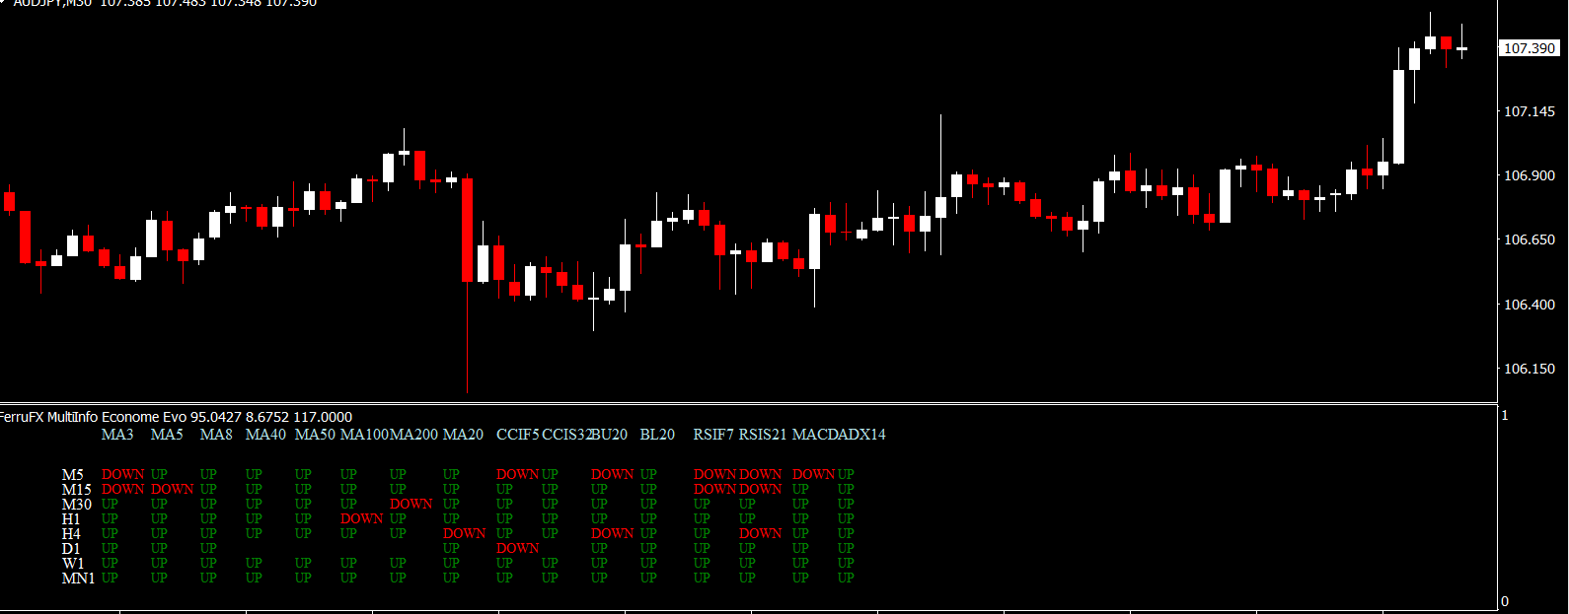
Task: Select the MA200 column header
Action: pos(413,435)
